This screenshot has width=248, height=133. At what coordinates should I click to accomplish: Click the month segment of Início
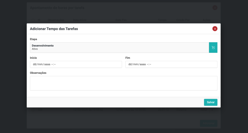click(40, 64)
